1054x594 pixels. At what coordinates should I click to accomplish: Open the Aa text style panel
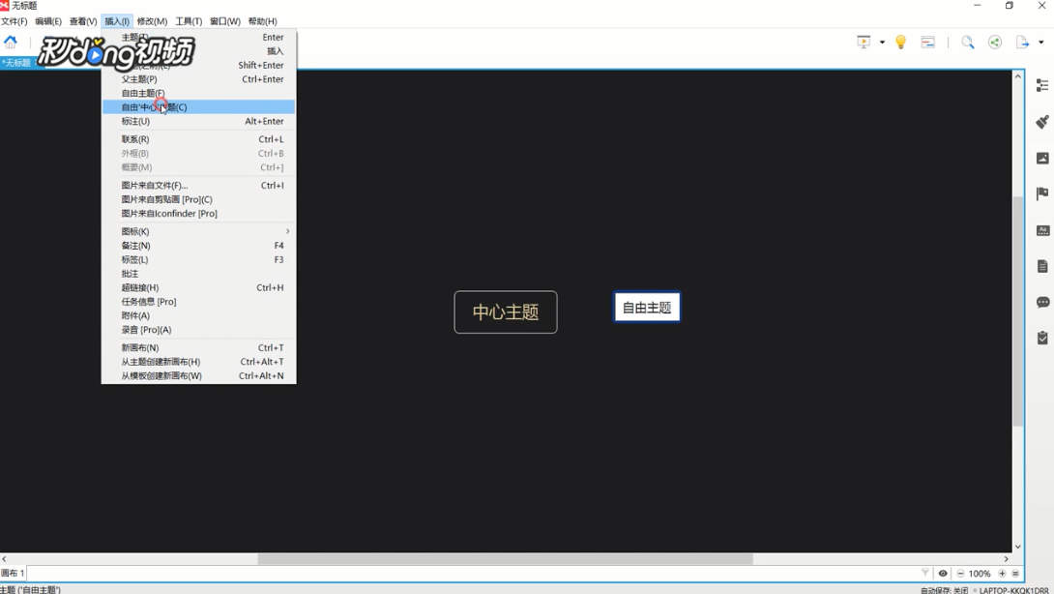(x=1041, y=230)
